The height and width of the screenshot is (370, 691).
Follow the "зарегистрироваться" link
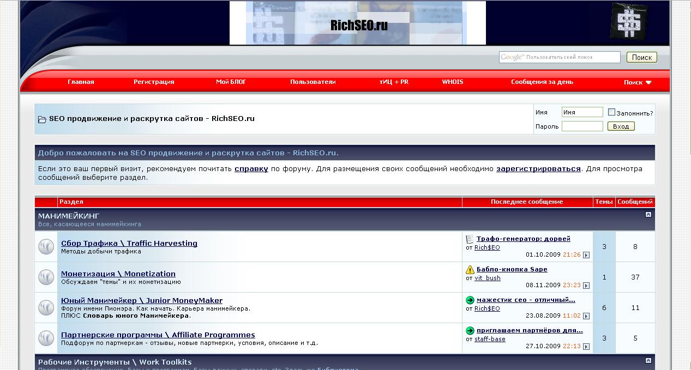tap(539, 169)
